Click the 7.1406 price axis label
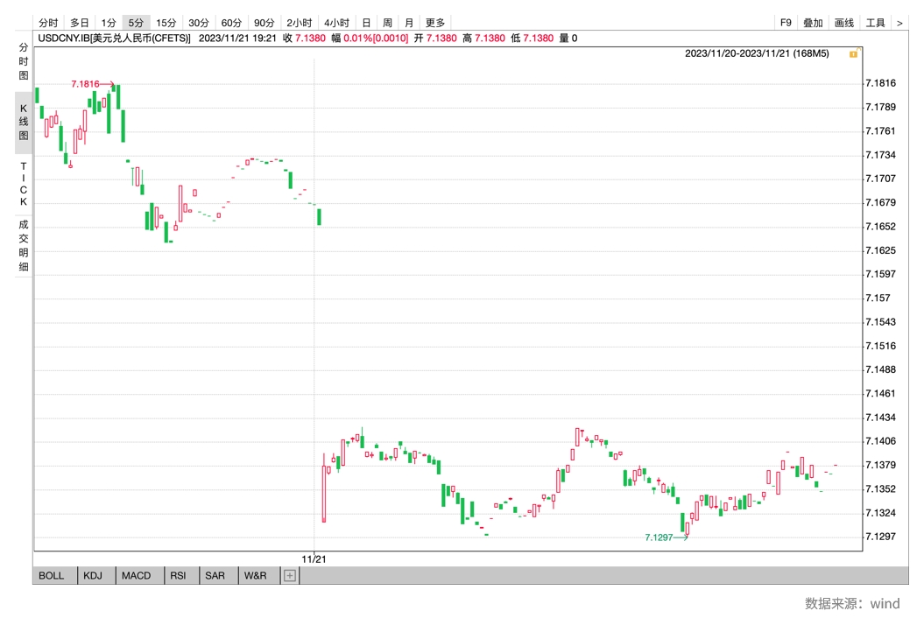The width and height of the screenshot is (924, 618). pyautogui.click(x=880, y=440)
